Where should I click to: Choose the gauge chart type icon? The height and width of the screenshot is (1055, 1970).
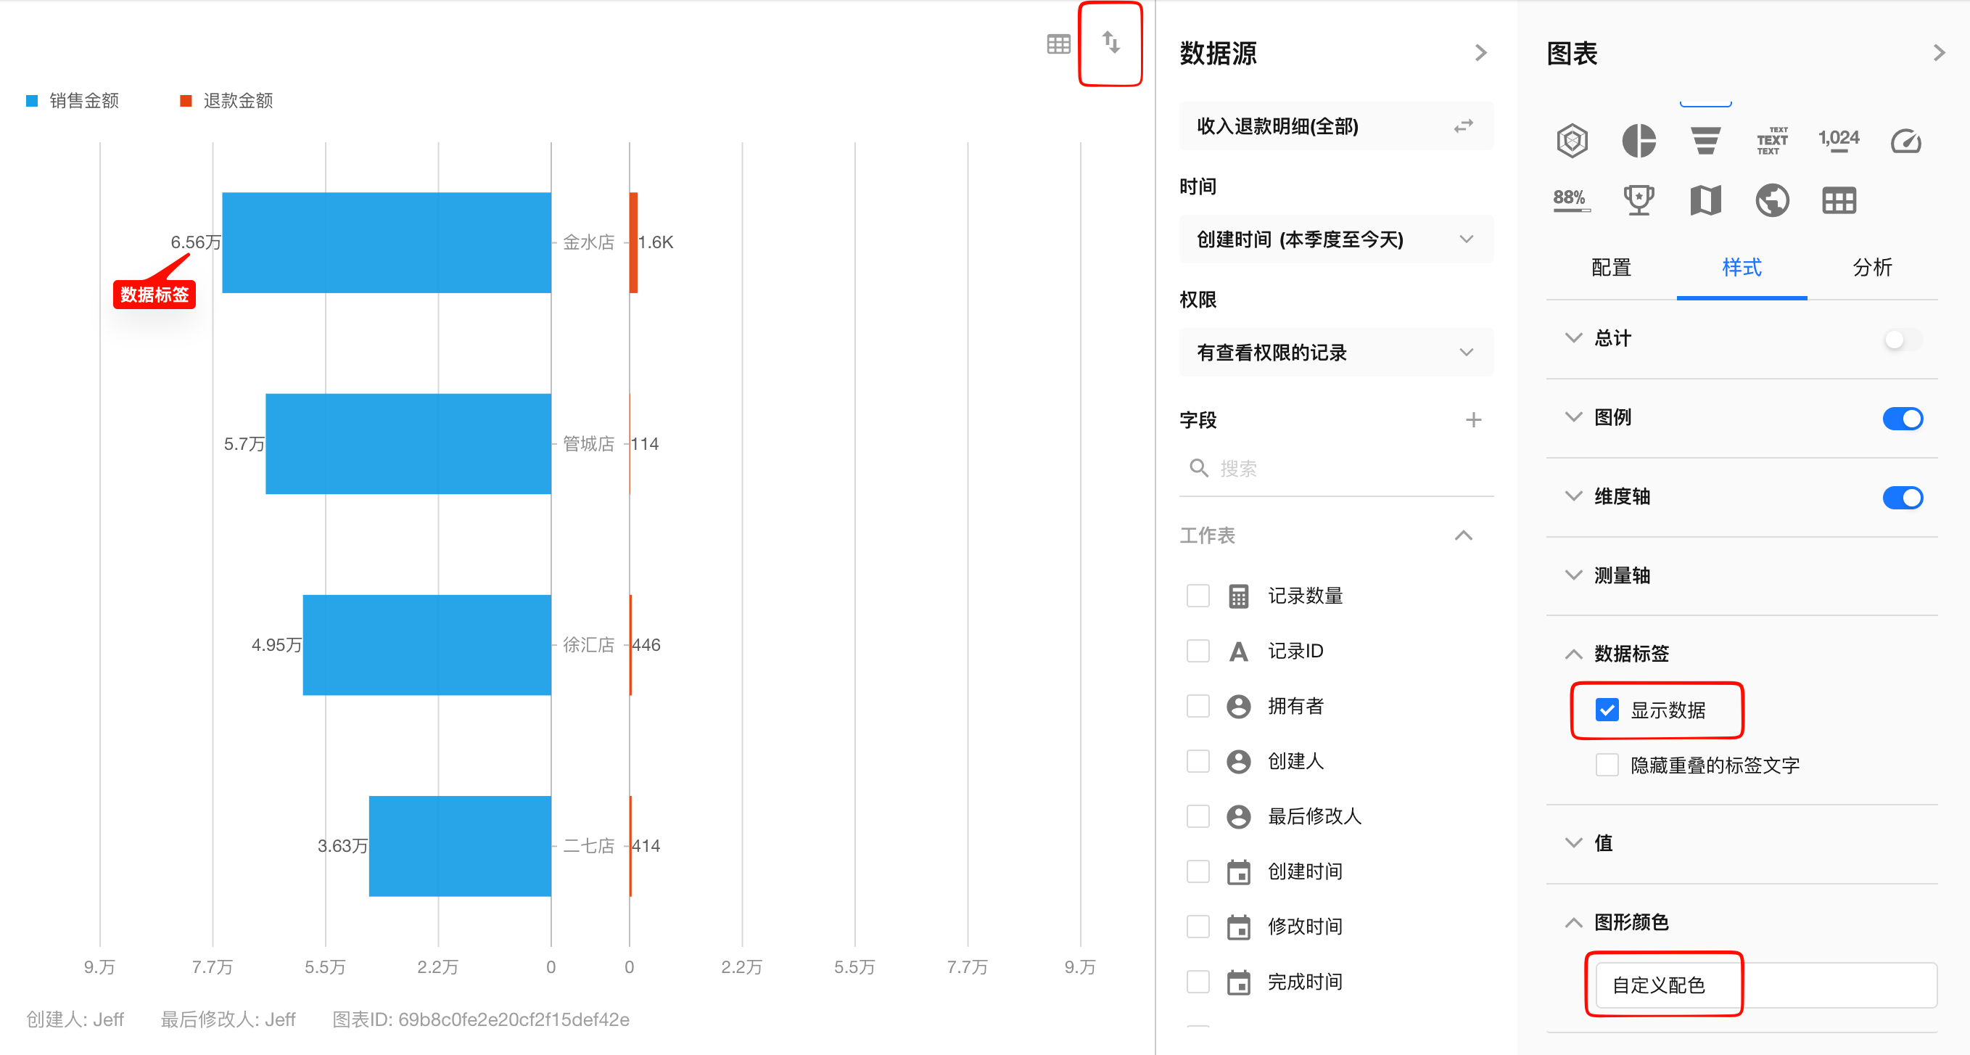pyautogui.click(x=1905, y=141)
